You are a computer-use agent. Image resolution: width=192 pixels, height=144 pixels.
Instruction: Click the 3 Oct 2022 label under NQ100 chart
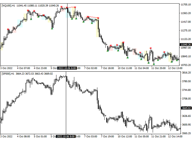6,68
